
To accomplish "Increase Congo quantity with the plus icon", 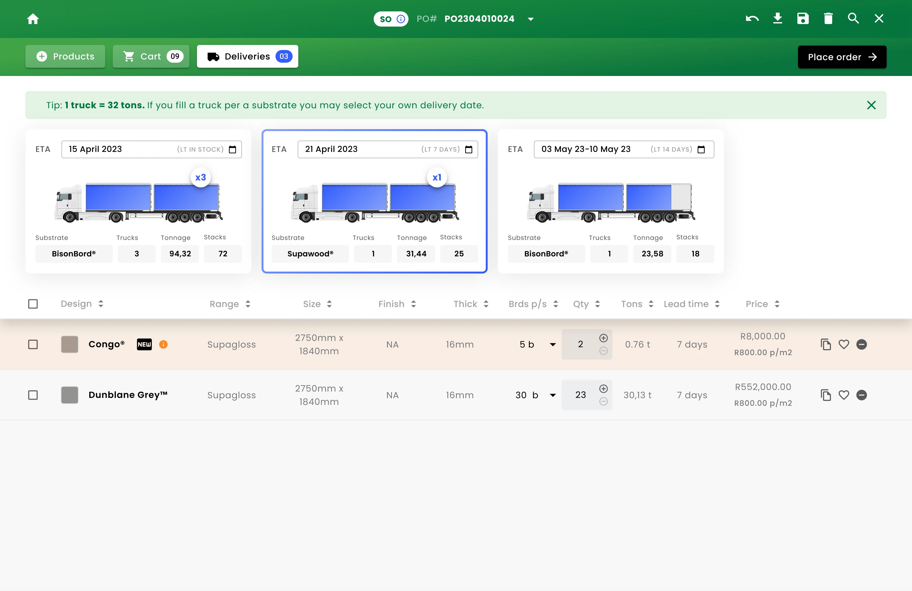I will click(x=604, y=338).
